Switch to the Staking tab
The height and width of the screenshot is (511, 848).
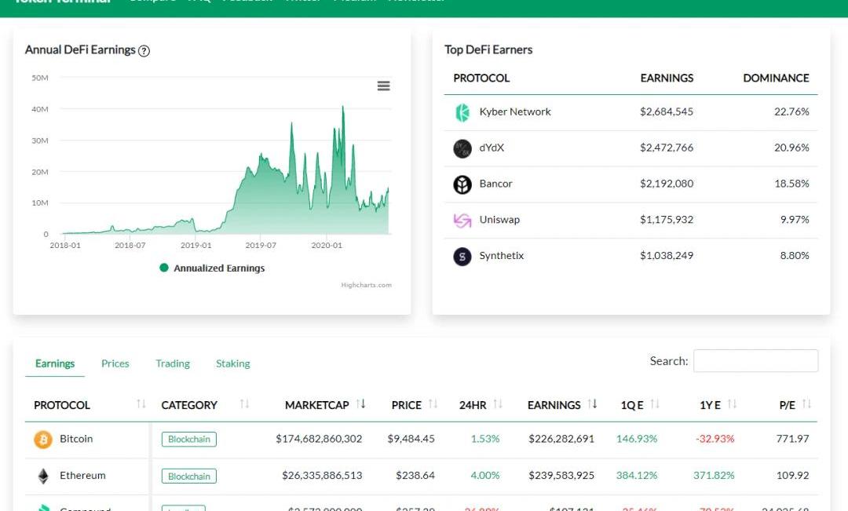pyautogui.click(x=233, y=363)
